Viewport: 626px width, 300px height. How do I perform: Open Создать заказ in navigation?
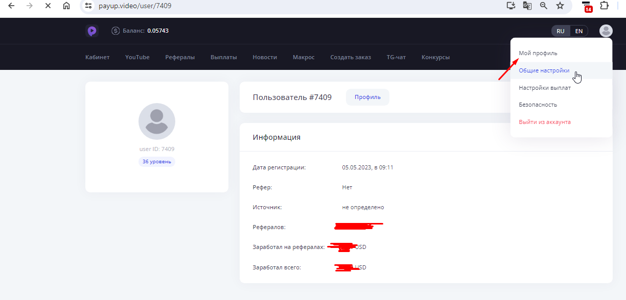tap(351, 57)
